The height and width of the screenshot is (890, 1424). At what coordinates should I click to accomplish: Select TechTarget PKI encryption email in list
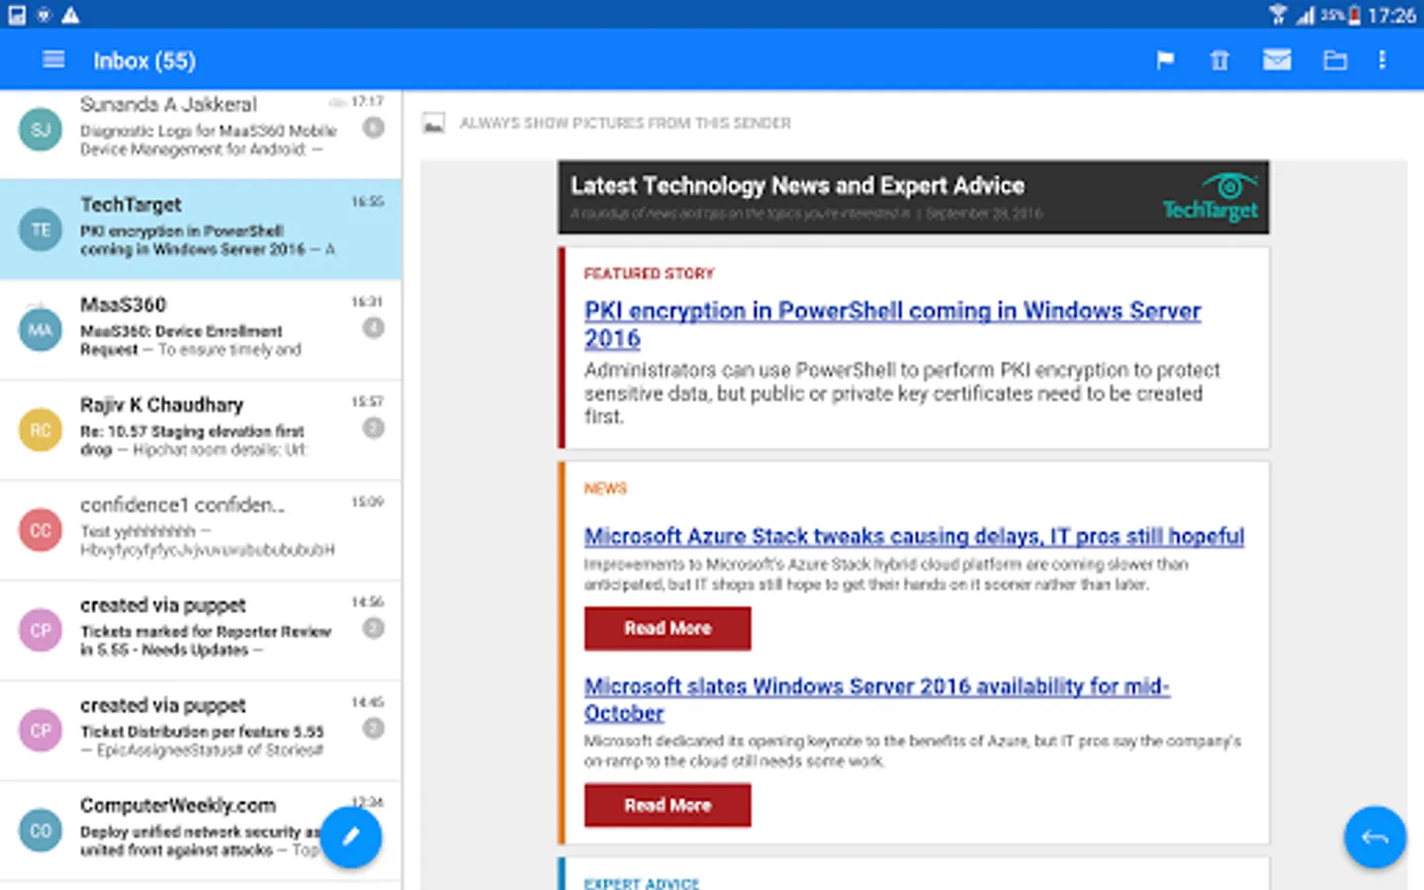click(201, 229)
